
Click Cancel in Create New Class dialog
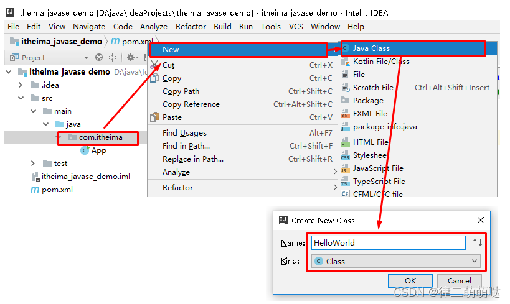point(460,280)
